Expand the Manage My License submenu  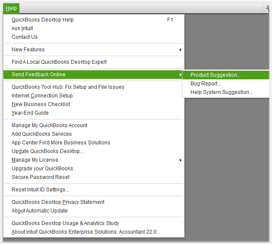[x=94, y=160]
